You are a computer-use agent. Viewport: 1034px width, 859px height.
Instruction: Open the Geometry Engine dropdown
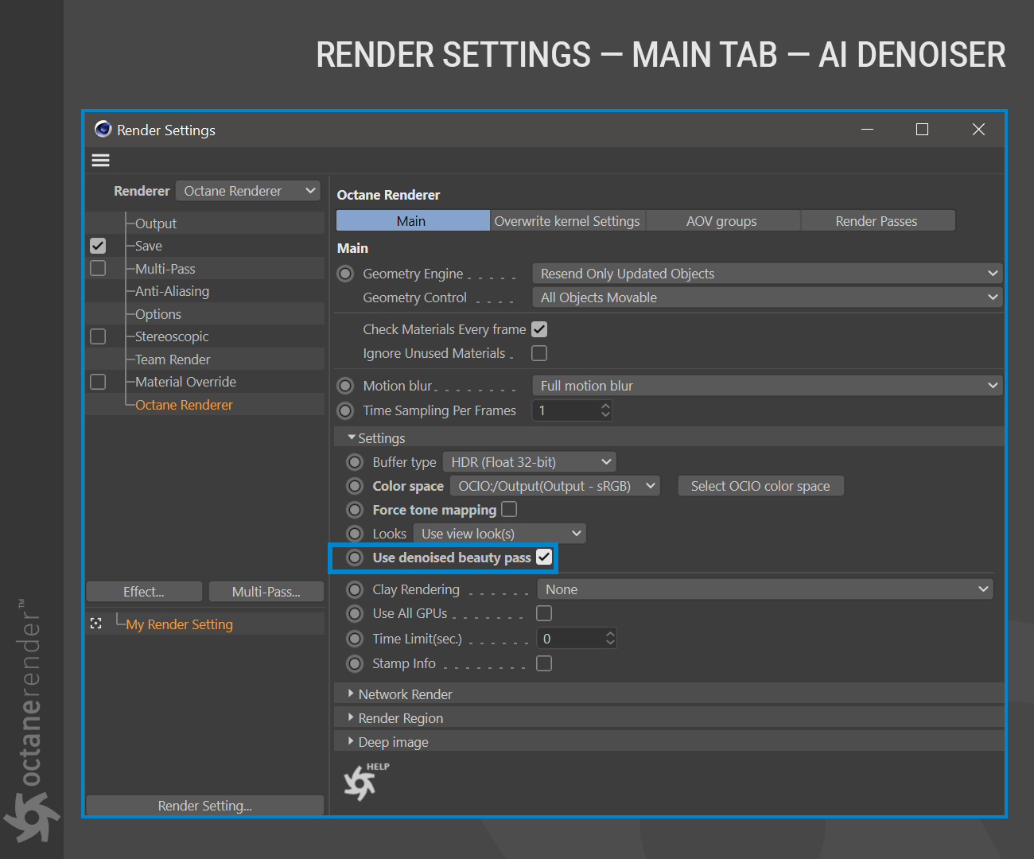767,274
